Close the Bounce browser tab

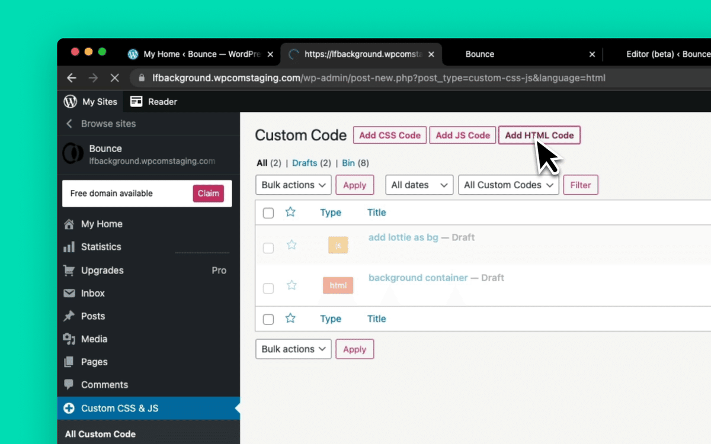tap(592, 54)
